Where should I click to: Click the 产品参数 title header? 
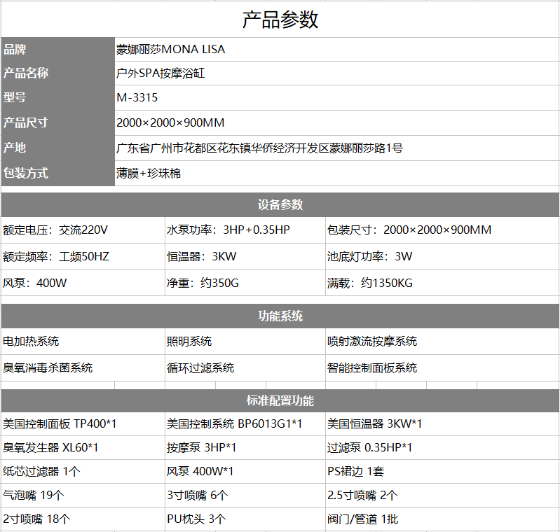click(280, 20)
